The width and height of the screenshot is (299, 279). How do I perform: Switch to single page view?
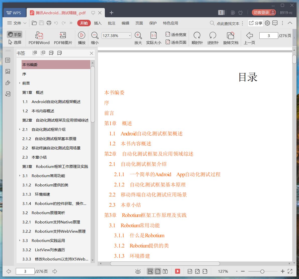(158, 271)
